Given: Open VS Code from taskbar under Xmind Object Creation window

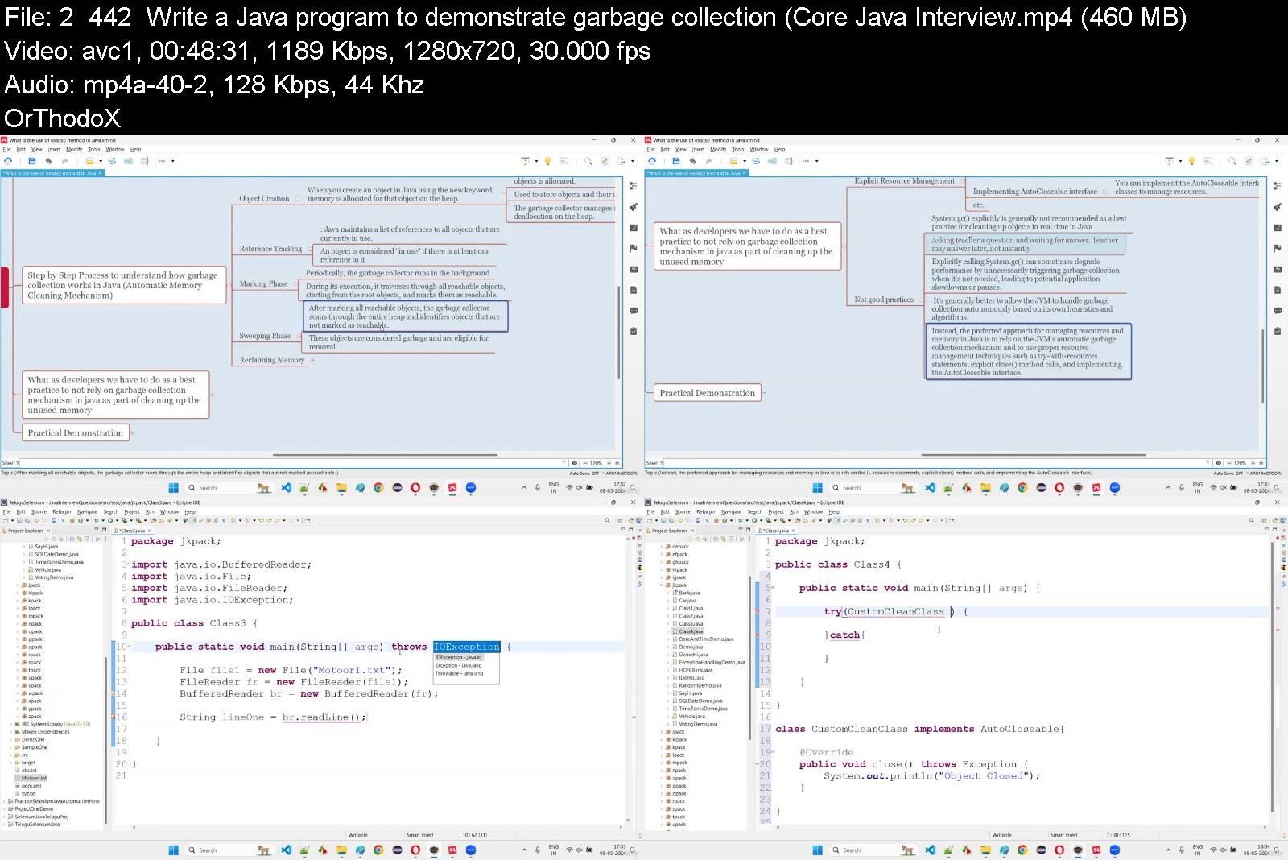Looking at the screenshot, I should pyautogui.click(x=287, y=488).
